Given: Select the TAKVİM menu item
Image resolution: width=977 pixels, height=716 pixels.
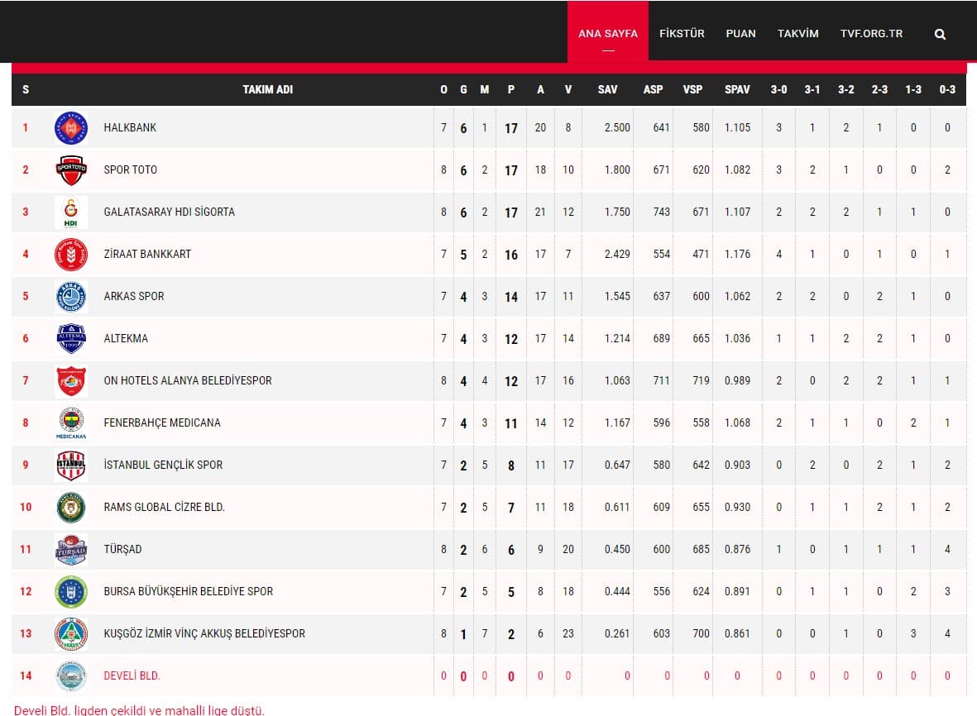Looking at the screenshot, I should click(x=797, y=34).
